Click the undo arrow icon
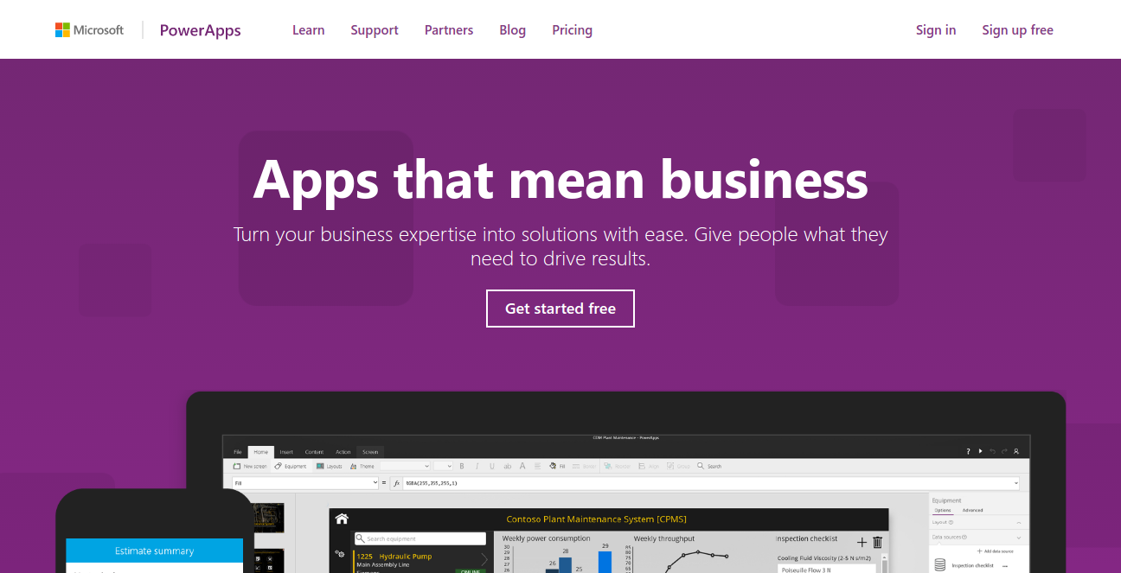 point(992,451)
